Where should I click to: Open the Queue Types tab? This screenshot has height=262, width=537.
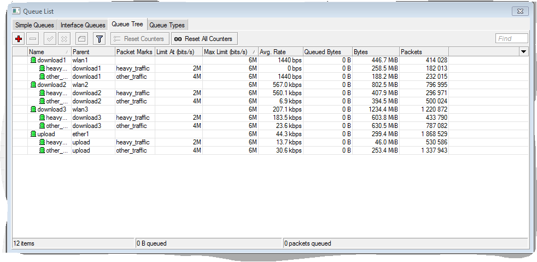click(x=167, y=25)
